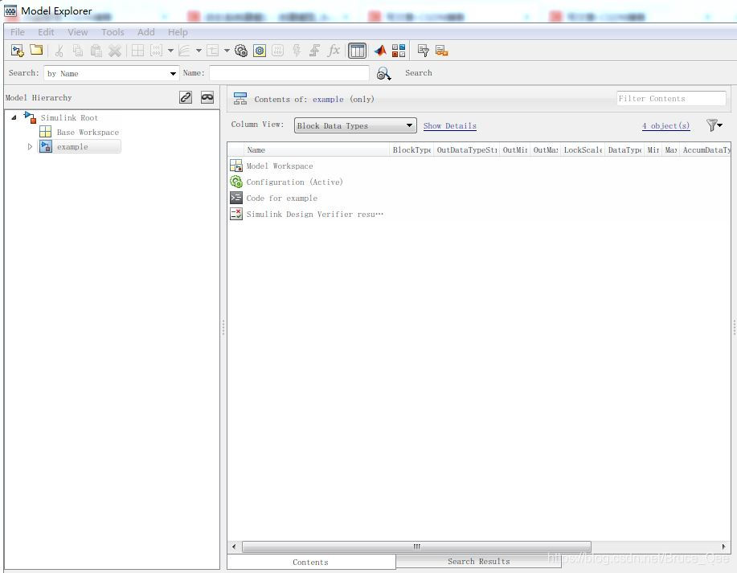Click the search options magnifier icon
Image resolution: width=737 pixels, height=573 pixels.
tap(383, 74)
